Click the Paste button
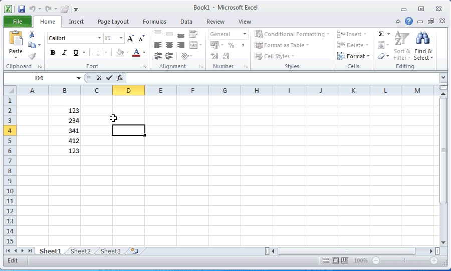The height and width of the screenshot is (271, 451). coord(16,44)
